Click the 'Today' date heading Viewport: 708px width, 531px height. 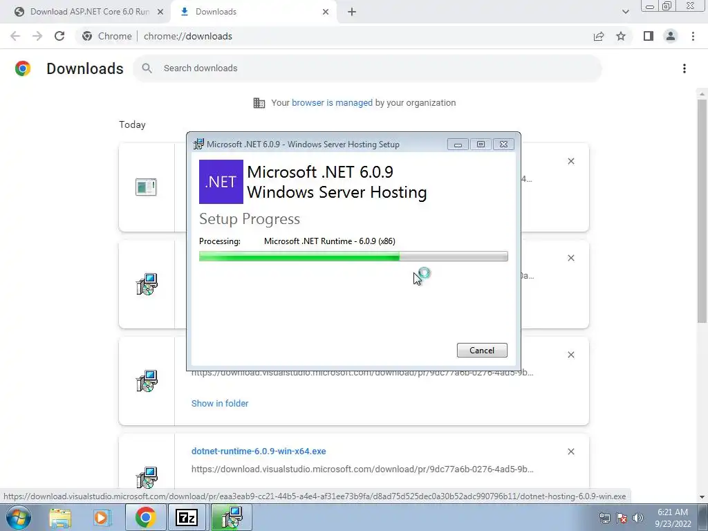coord(132,124)
